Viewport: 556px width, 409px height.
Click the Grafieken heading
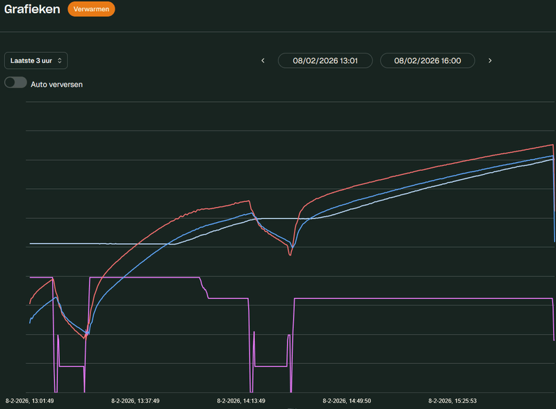(x=32, y=9)
